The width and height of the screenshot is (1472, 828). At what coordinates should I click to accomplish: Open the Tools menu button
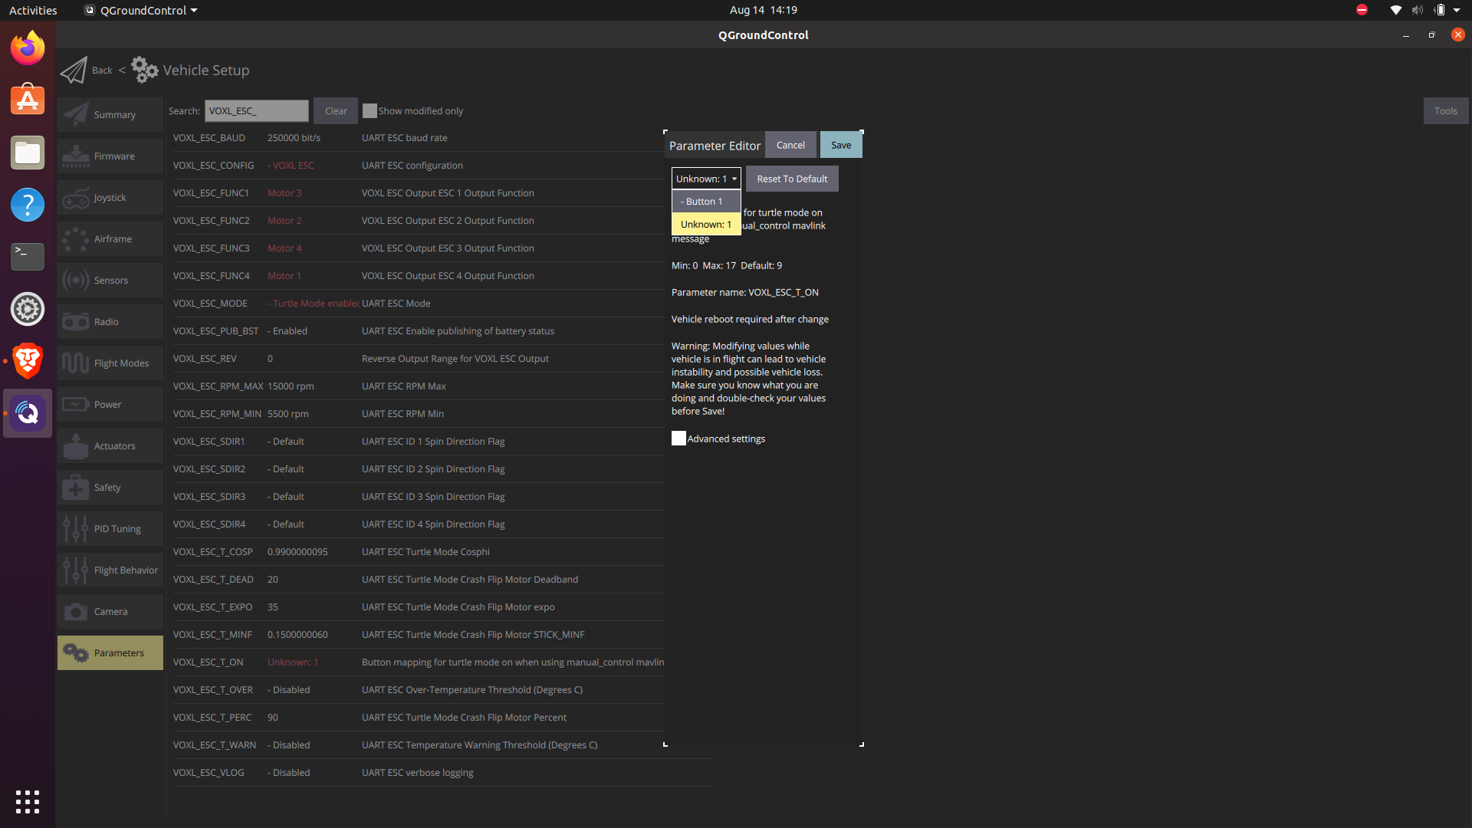tap(1446, 111)
